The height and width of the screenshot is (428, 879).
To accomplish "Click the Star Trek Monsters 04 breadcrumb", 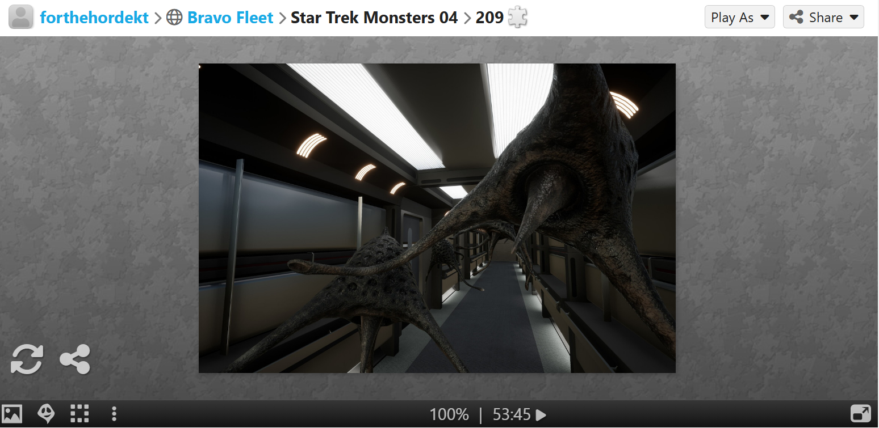I will [x=374, y=18].
